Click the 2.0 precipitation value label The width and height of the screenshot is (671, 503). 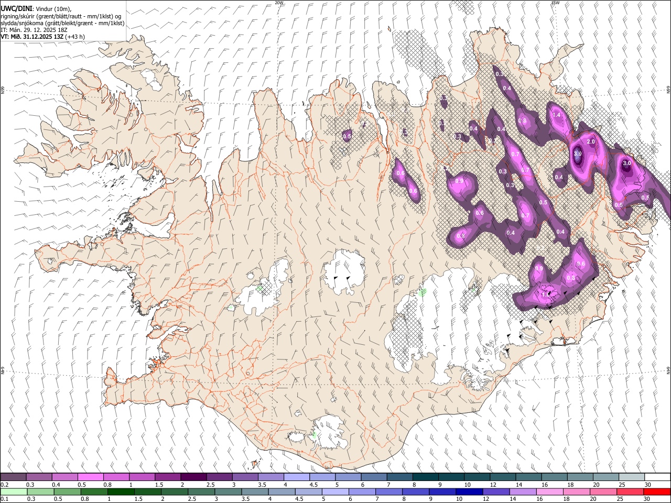[591, 142]
